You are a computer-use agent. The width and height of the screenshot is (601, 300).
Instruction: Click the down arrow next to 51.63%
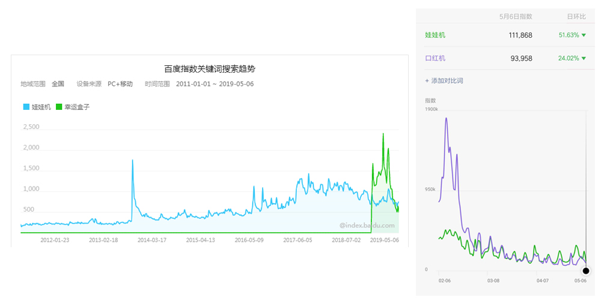point(584,35)
